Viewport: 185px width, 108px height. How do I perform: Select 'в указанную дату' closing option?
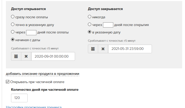coord(89,32)
